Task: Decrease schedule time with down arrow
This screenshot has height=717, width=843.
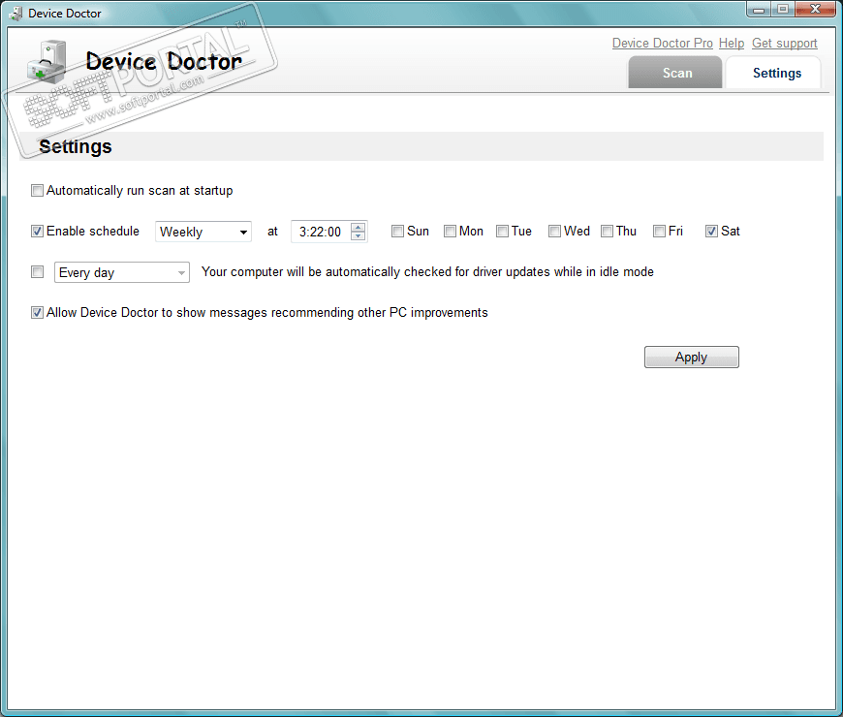Action: (x=359, y=236)
